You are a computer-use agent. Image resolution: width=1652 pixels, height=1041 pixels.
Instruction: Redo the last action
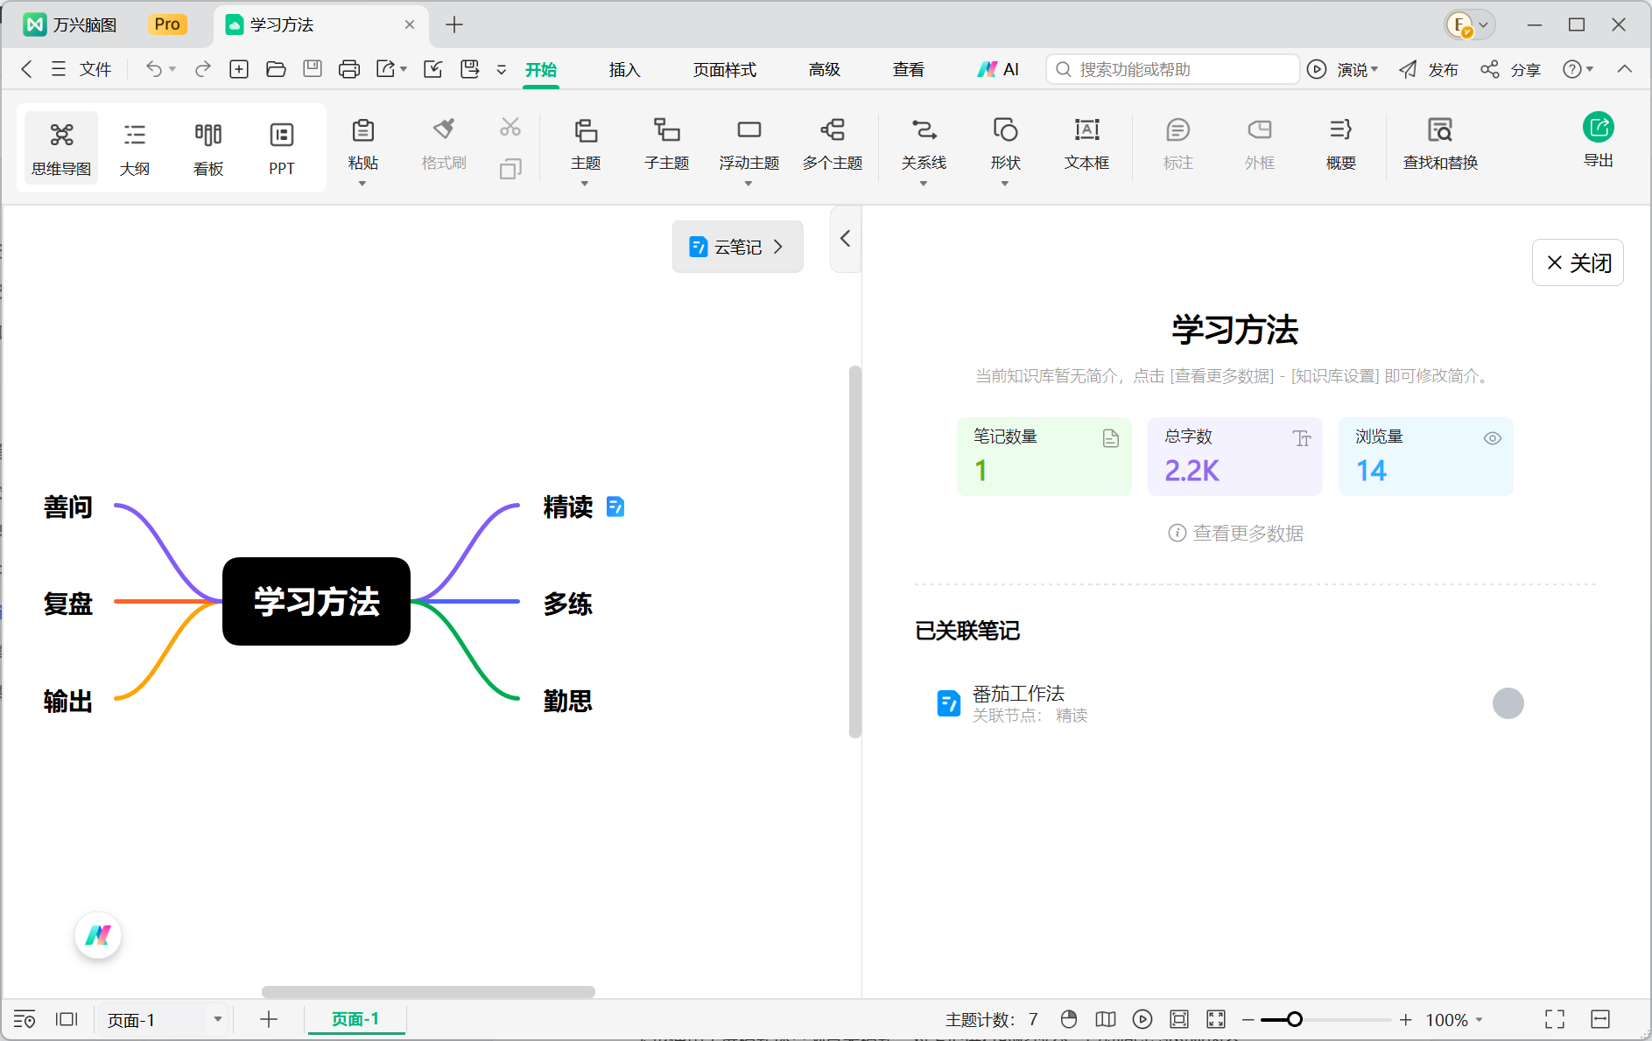coord(203,69)
